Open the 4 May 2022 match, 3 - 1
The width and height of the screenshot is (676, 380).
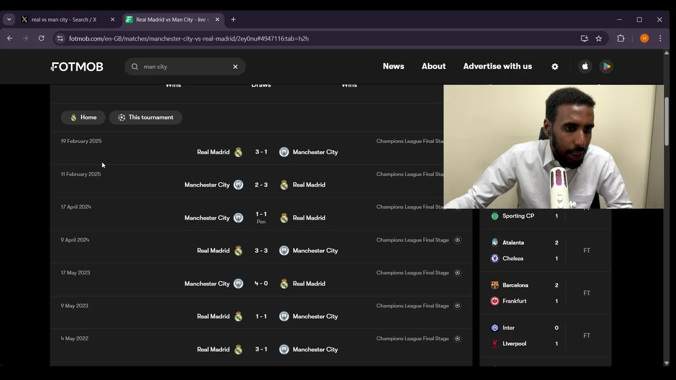click(261, 345)
